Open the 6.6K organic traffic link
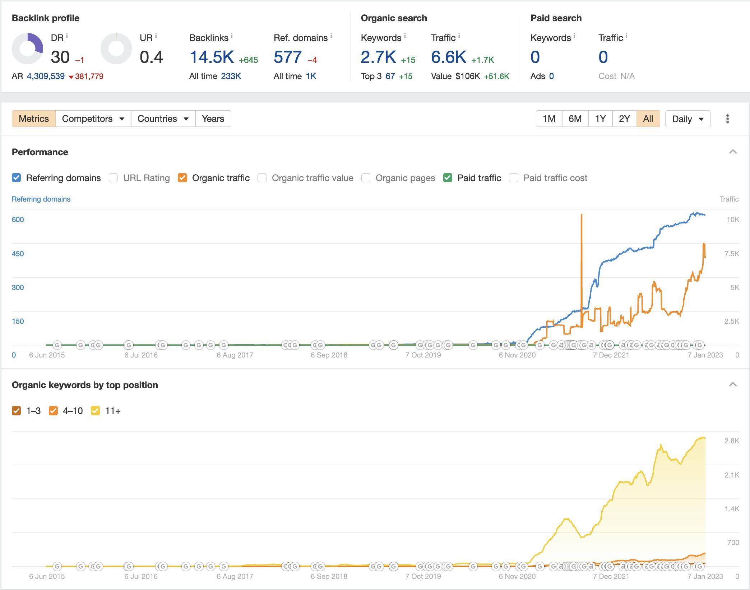 [449, 57]
